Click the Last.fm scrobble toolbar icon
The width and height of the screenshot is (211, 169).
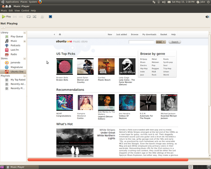coord(42,17)
